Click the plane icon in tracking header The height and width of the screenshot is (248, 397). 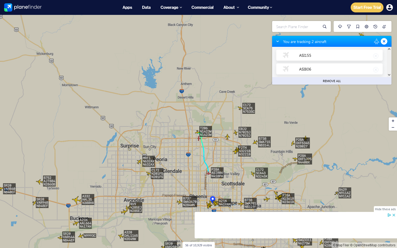(376, 41)
